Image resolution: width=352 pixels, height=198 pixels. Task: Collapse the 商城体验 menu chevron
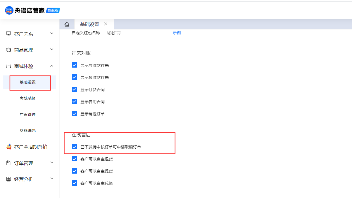[52, 66]
